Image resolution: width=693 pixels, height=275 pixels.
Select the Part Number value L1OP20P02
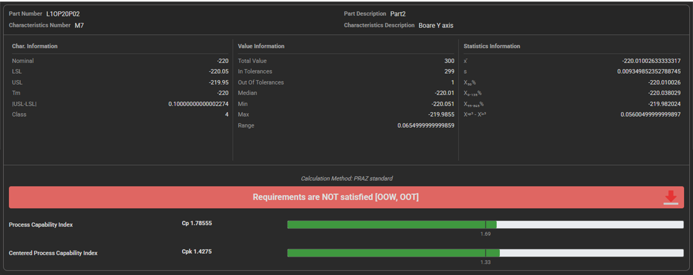click(x=63, y=14)
